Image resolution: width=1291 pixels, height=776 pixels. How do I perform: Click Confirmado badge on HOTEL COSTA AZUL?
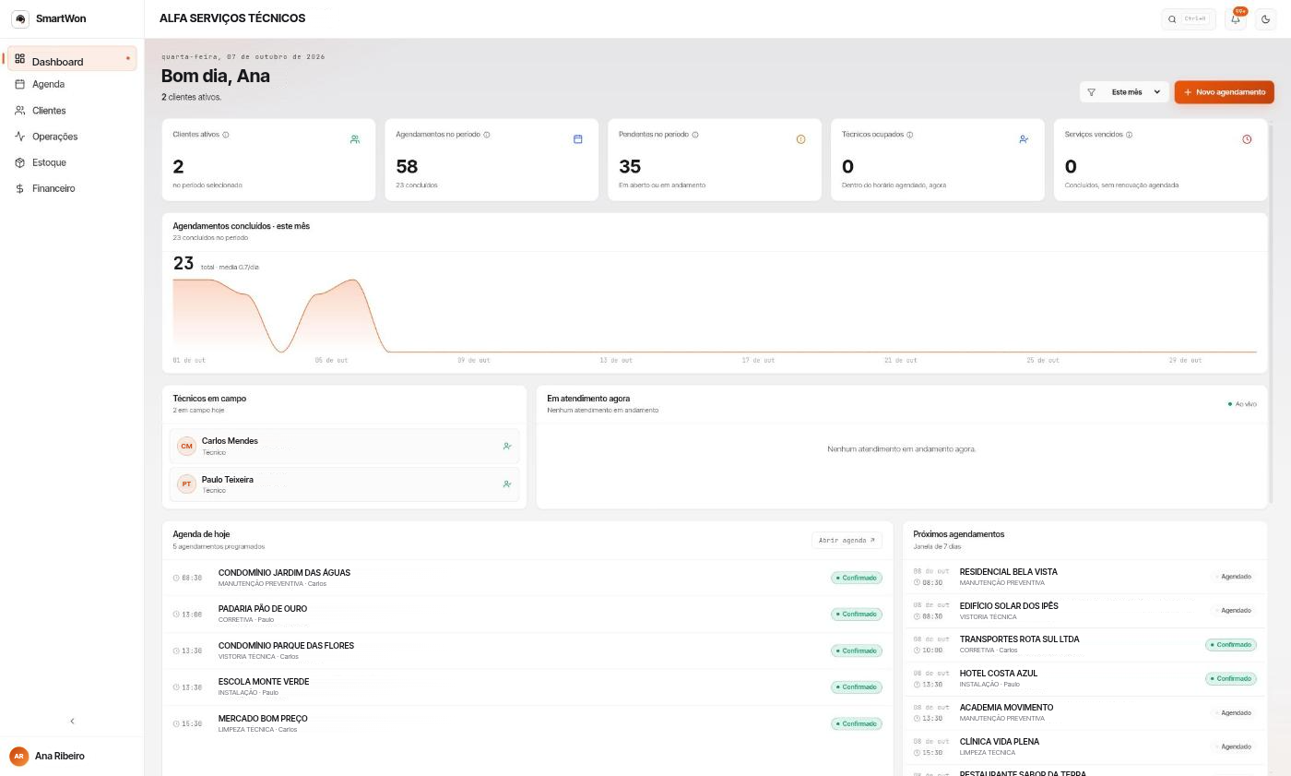(1231, 678)
